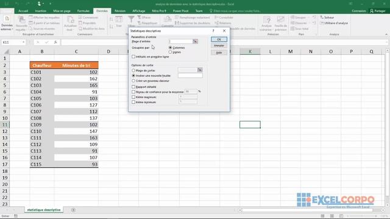The height and width of the screenshot is (219, 390).
Task: Check Intitulés en première ligne
Action: pyautogui.click(x=133, y=57)
